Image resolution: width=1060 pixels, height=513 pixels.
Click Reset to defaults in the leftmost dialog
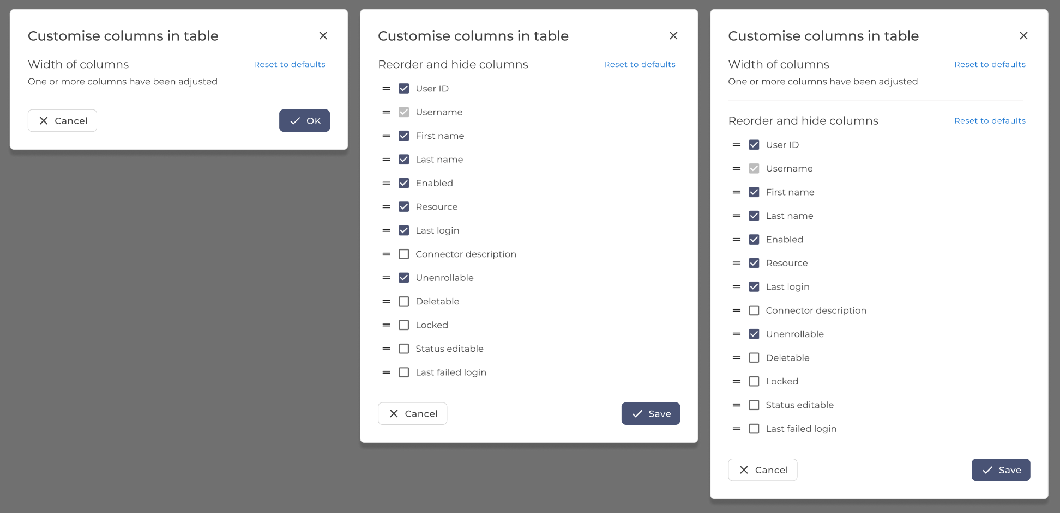(290, 64)
